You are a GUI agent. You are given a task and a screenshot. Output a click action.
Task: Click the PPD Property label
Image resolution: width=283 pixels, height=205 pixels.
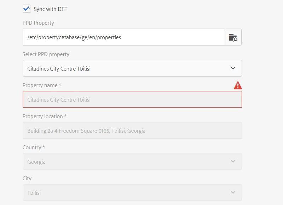click(38, 23)
